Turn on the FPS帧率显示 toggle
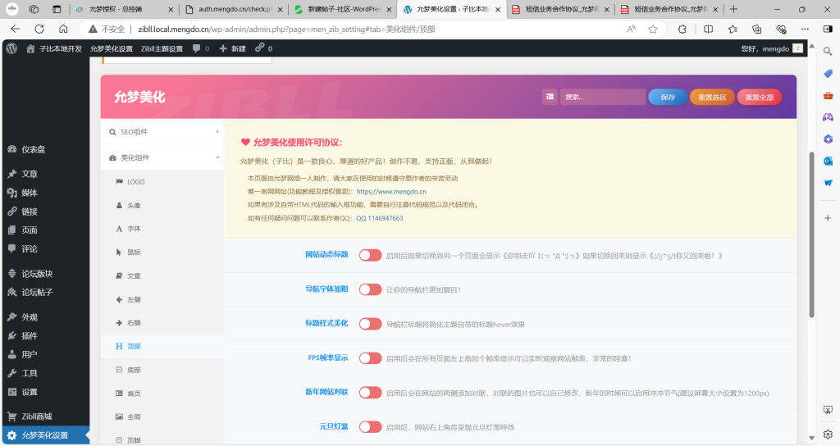 point(370,358)
